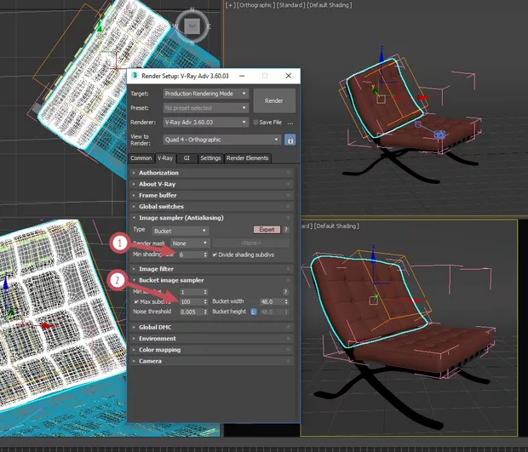528x452 pixels.
Task: Enable the Save File checkbox
Action: coord(255,123)
